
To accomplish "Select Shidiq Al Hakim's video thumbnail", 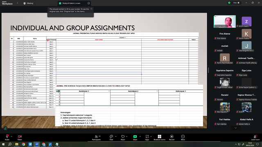I will [x=225, y=22].
